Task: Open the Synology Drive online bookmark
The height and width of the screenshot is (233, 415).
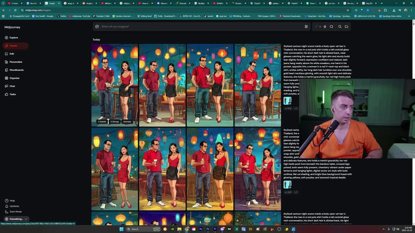Action: pos(390,16)
